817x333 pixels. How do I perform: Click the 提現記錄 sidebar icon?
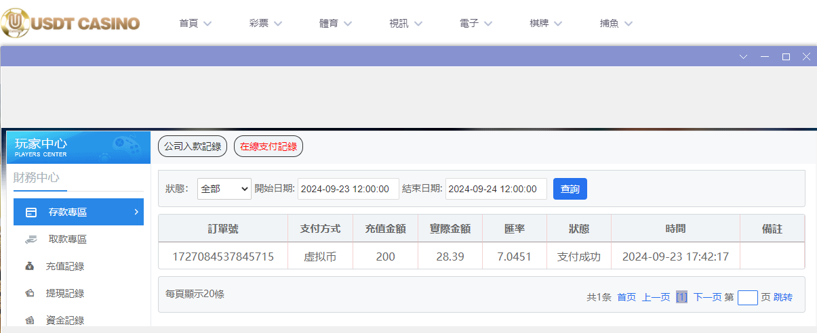31,293
